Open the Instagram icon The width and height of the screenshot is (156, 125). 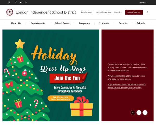25,2
